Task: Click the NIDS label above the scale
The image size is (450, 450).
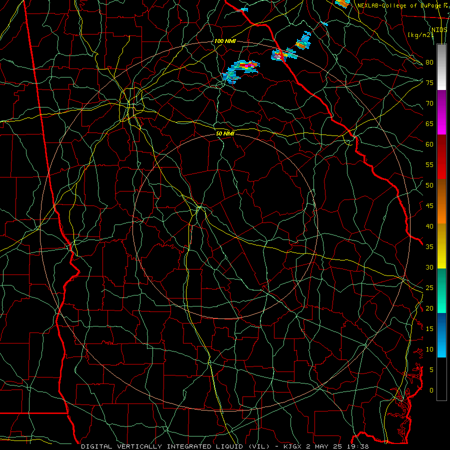Action: pyautogui.click(x=439, y=29)
